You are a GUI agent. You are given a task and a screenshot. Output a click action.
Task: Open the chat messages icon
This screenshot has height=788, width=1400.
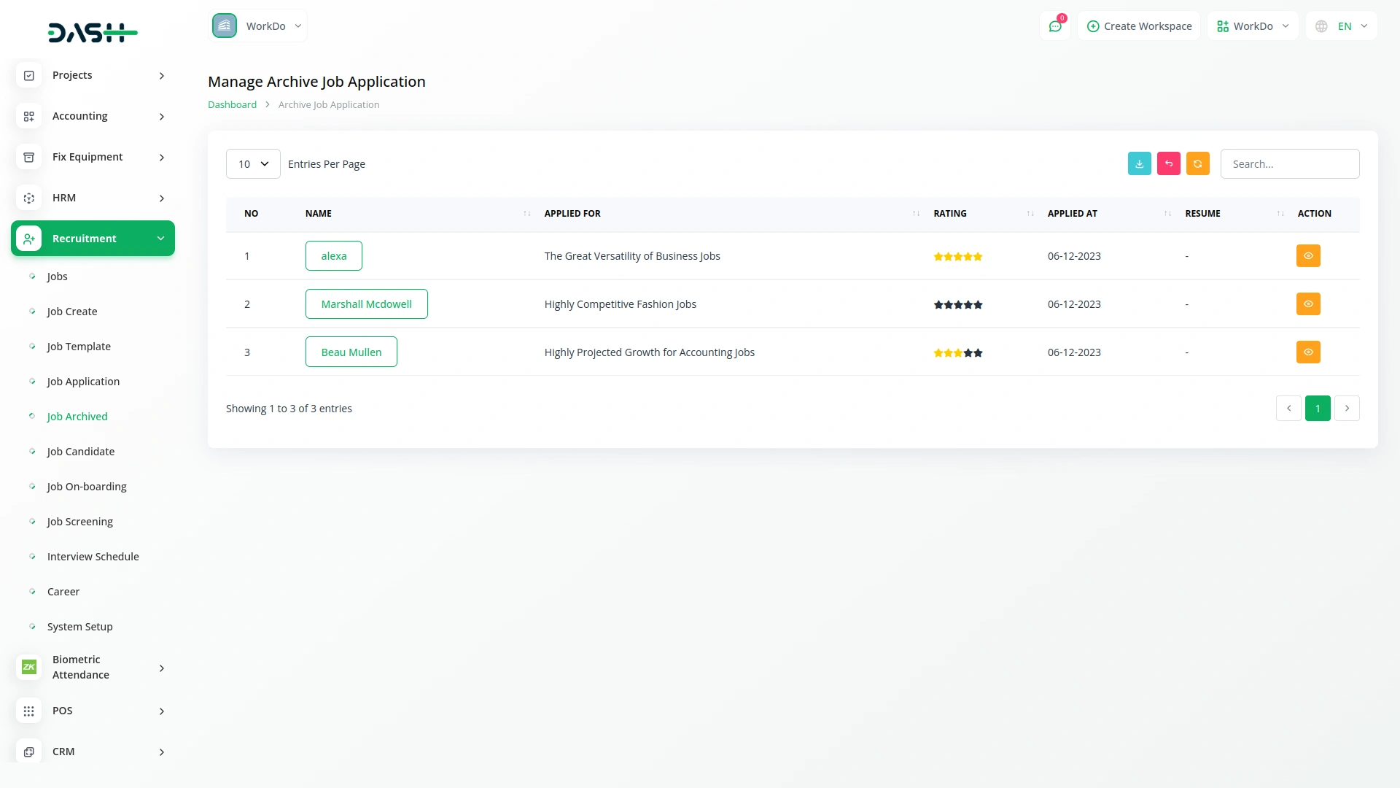(x=1055, y=26)
